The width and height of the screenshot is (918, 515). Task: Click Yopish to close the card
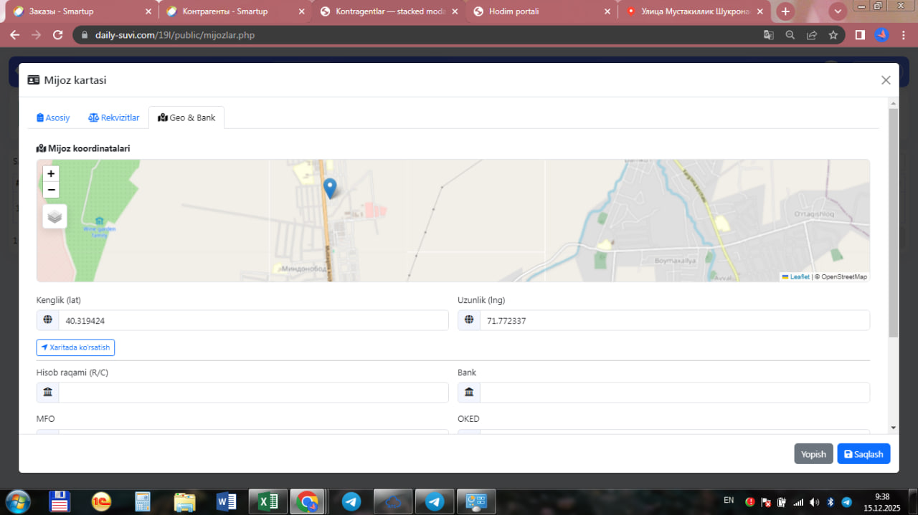(813, 454)
